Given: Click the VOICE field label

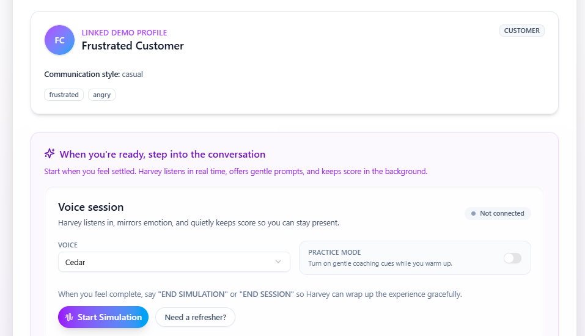Looking at the screenshot, I should click(68, 245).
